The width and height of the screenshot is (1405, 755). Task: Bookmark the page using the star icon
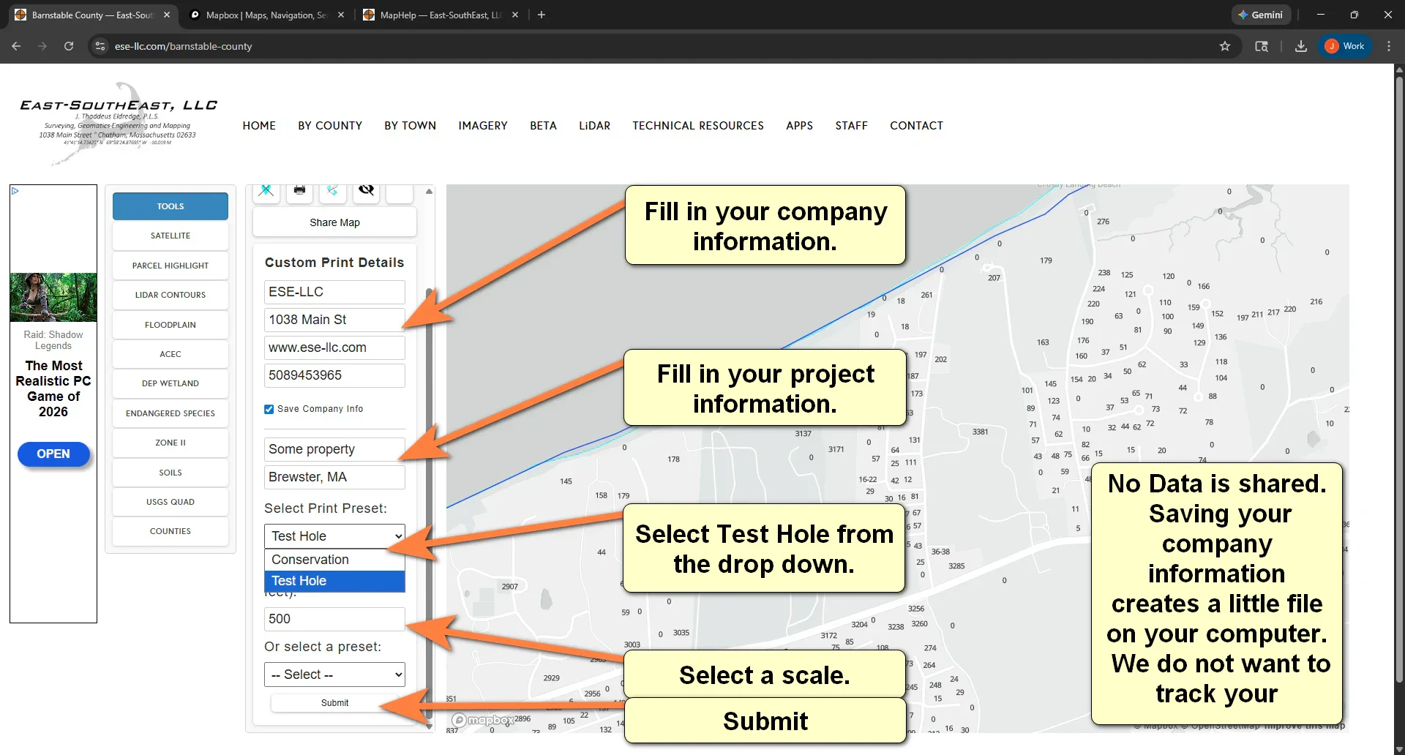pos(1225,45)
